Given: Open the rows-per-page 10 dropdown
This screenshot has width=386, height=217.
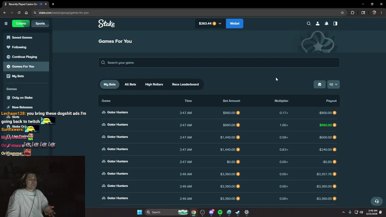Looking at the screenshot, I should tap(333, 84).
